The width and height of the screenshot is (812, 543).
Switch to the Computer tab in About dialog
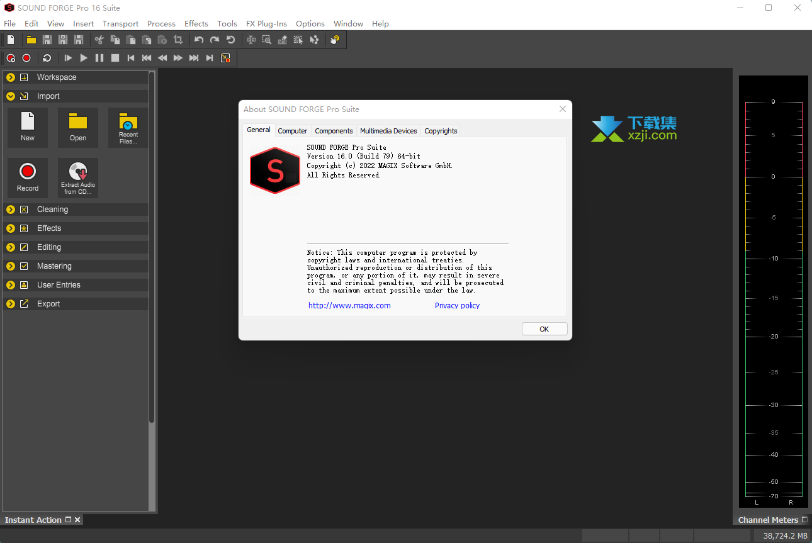[293, 131]
